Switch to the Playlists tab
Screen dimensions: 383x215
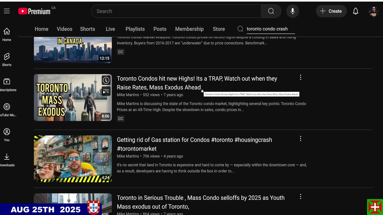[135, 29]
